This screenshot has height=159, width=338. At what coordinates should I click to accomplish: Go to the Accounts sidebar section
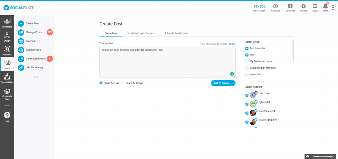click(7, 50)
